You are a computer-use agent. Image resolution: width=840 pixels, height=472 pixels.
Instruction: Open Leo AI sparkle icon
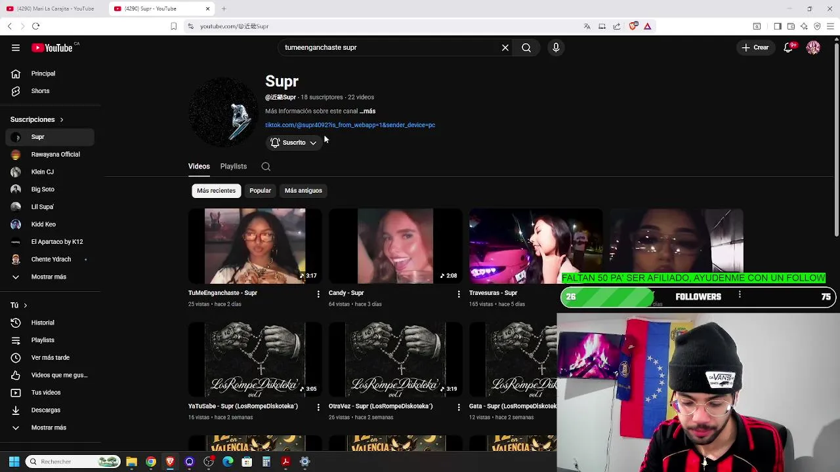(x=804, y=26)
